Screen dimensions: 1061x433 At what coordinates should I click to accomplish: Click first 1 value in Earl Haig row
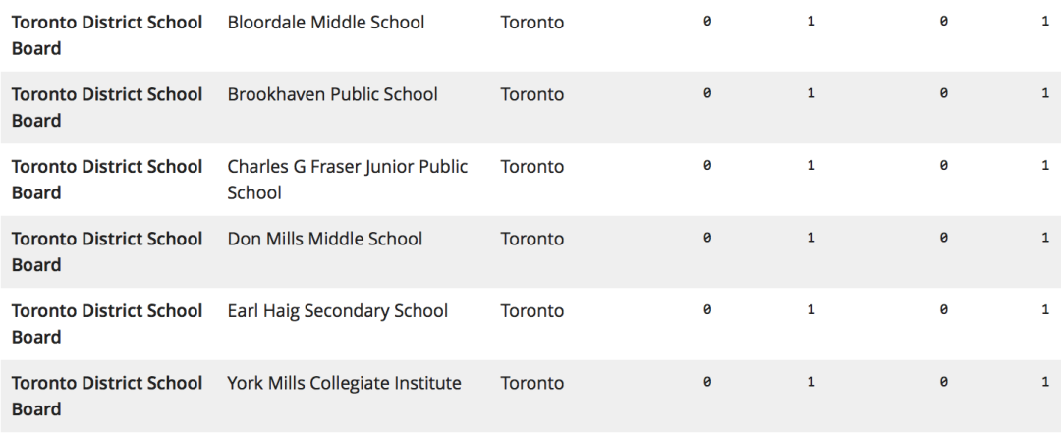coord(810,310)
